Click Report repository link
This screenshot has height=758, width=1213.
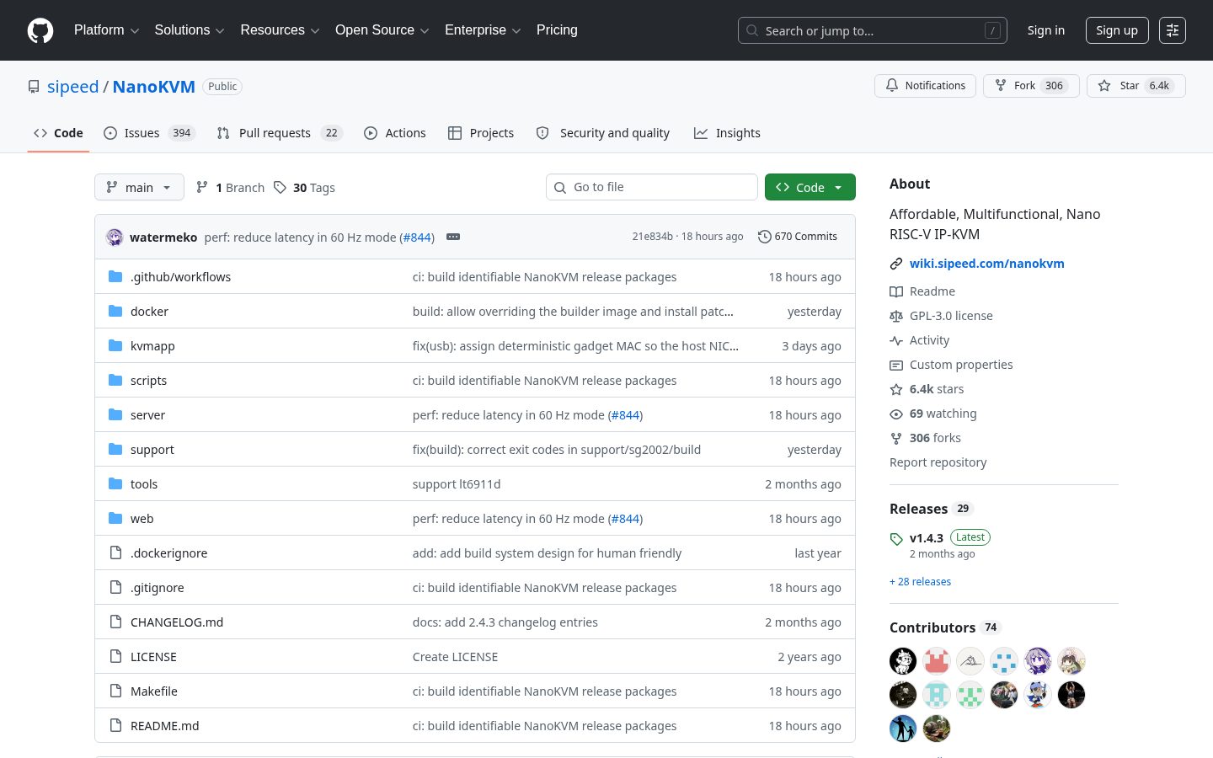[x=938, y=462]
